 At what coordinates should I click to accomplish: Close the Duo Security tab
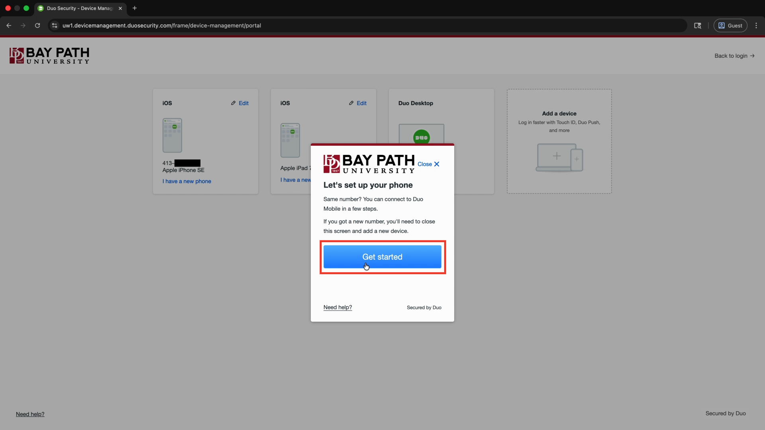point(120,8)
